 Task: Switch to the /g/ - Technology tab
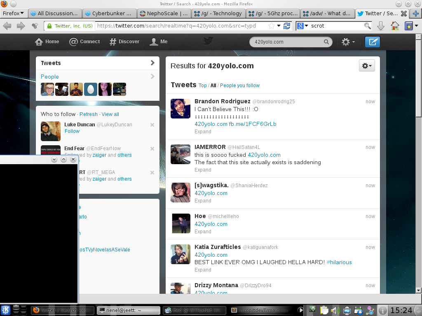[218, 14]
